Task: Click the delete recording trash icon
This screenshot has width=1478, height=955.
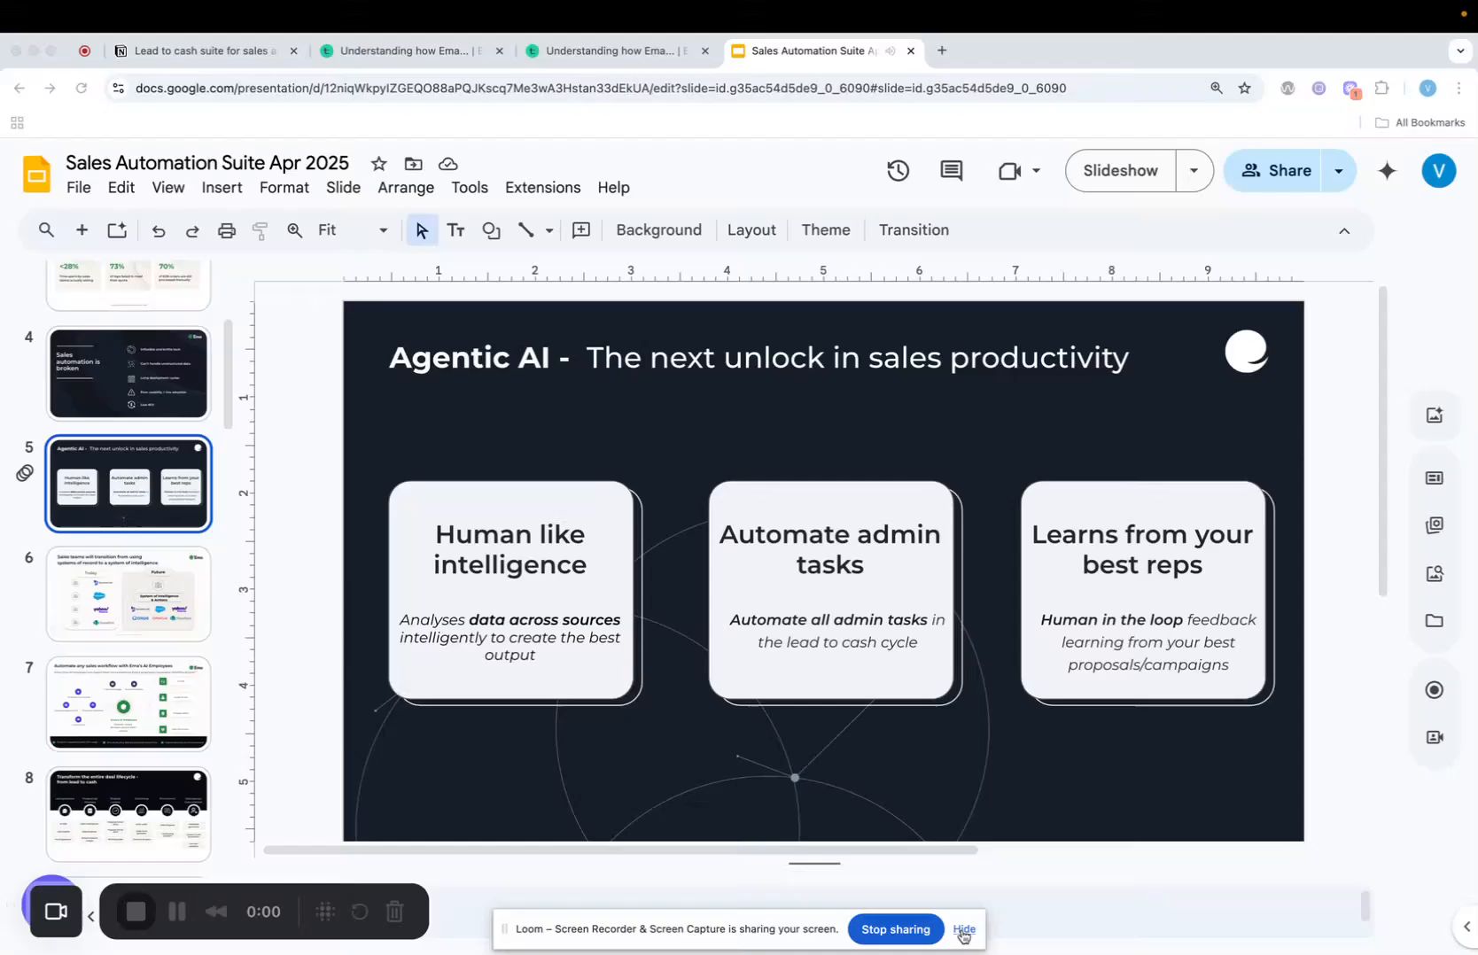Action: 394,912
